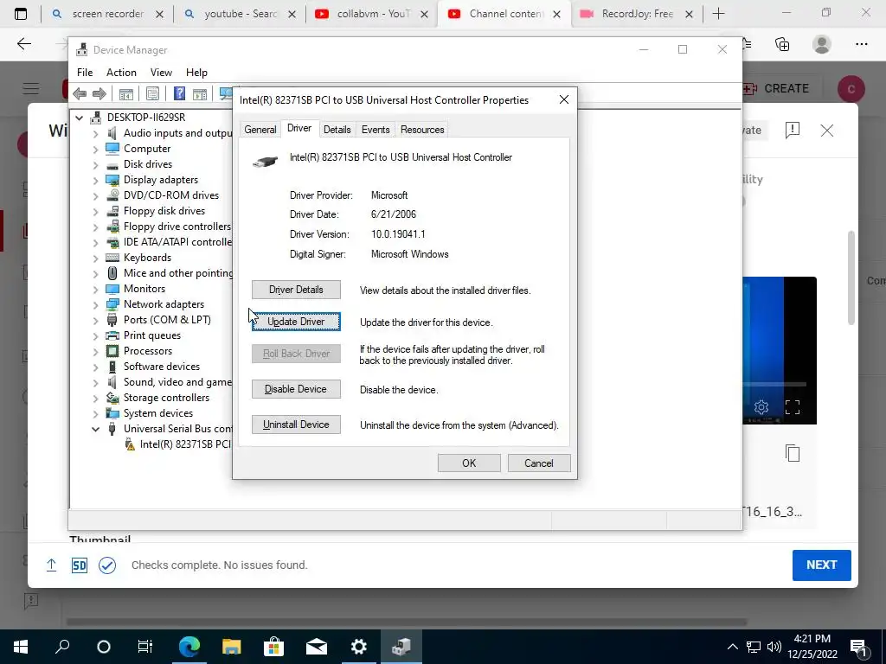The image size is (886, 664).
Task: Click the Disable Device button
Action: [x=296, y=389]
